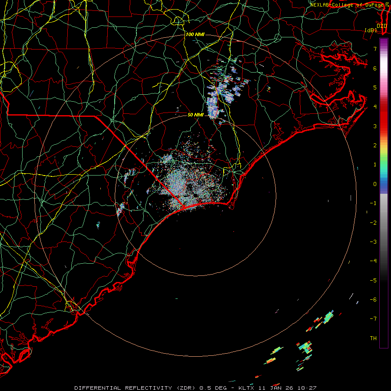Click the '2' tick on the color scale

(375, 146)
